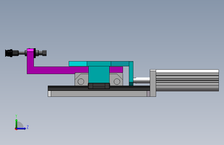Image resolution: width=224 pixels, height=145 pixels.
Task: Click the blue Z axis arrow of the triad
Action: (x=21, y=128)
